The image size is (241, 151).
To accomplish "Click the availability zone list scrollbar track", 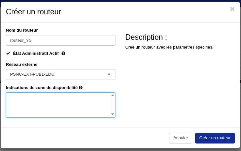I will [x=112, y=105].
